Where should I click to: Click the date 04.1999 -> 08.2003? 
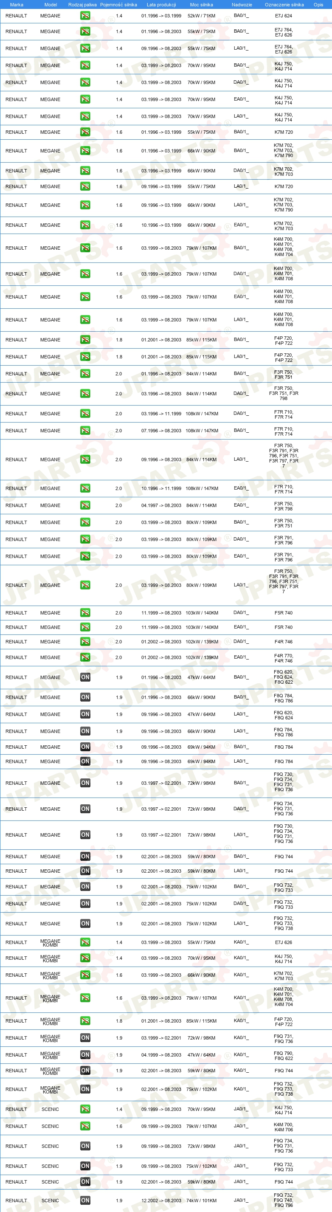(x=161, y=1055)
